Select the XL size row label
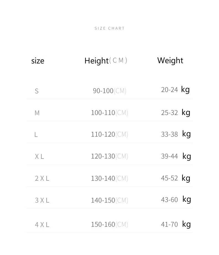 [39, 157]
